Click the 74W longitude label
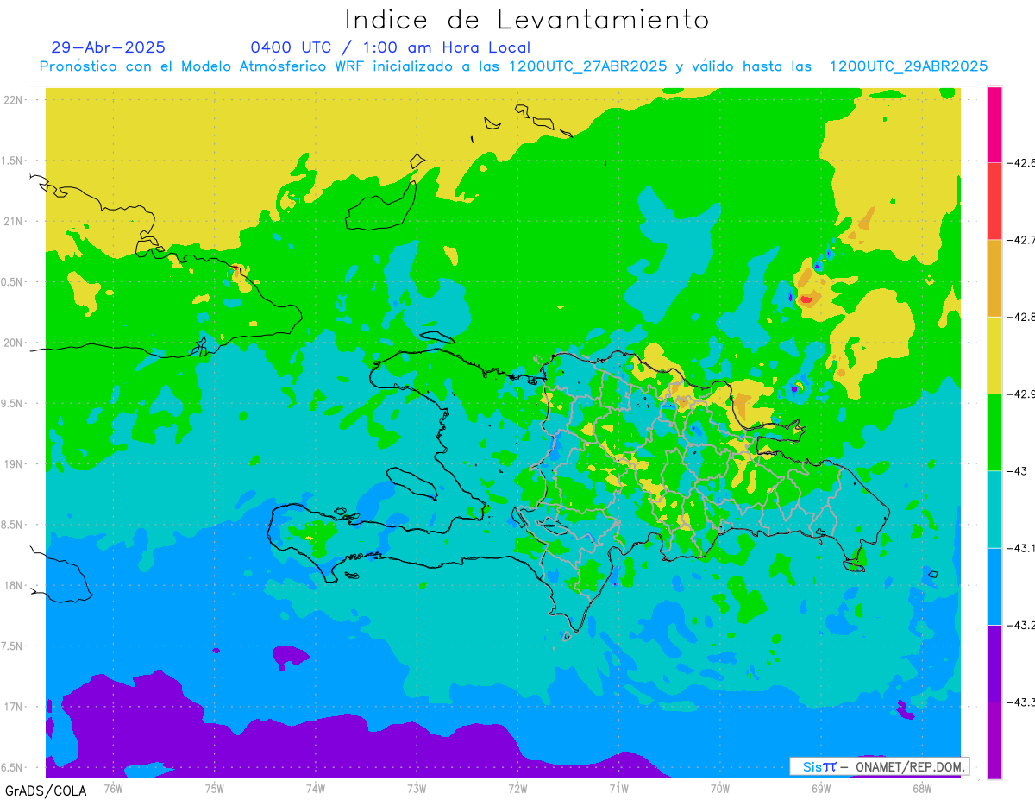 (315, 788)
